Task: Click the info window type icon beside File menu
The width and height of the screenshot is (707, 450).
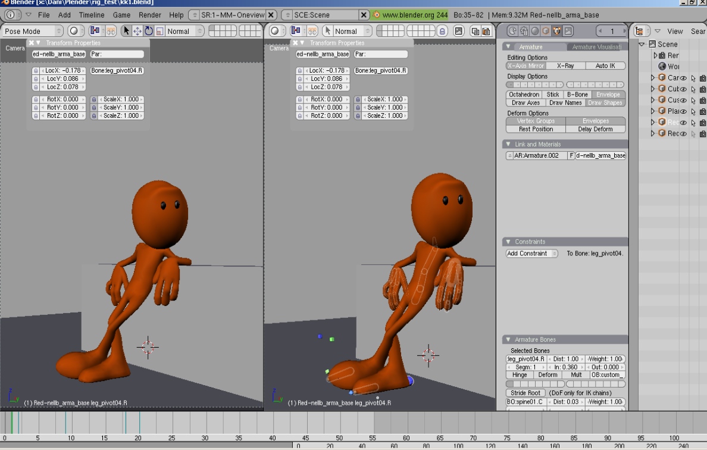Action: click(10, 15)
